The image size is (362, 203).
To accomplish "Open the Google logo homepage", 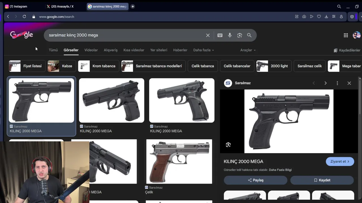I will [x=21, y=35].
